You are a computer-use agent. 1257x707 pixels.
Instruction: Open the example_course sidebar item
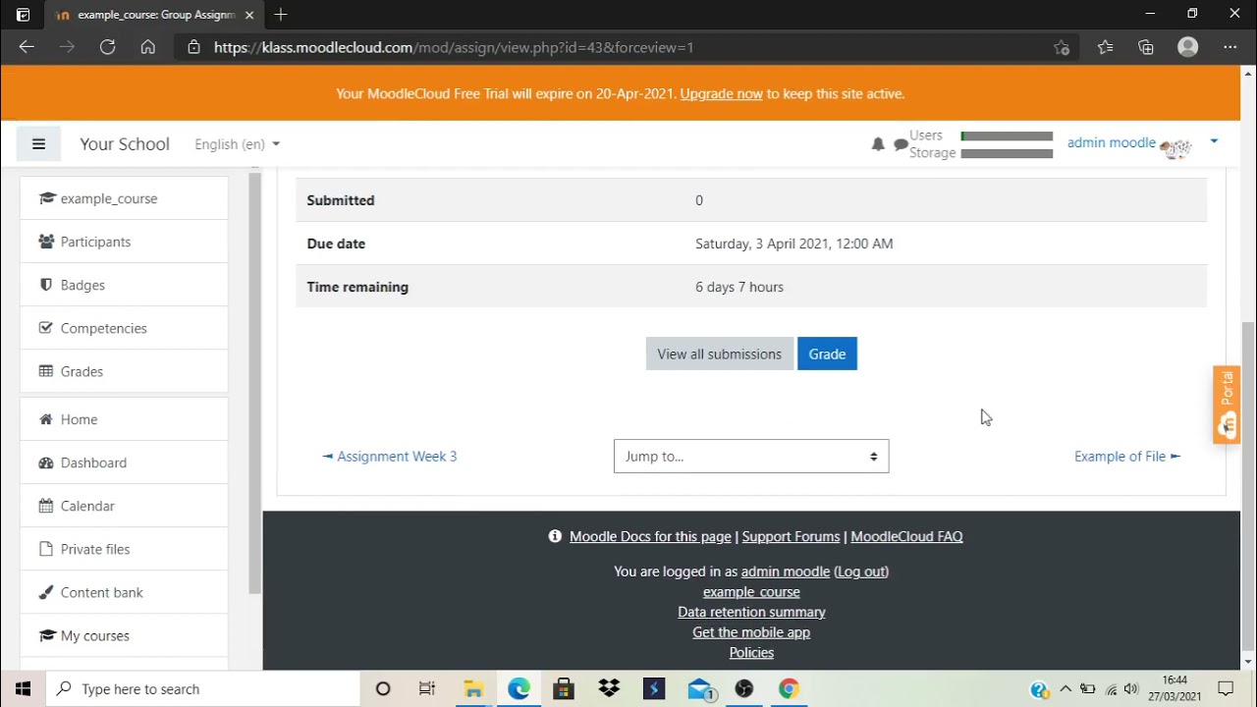(x=124, y=198)
